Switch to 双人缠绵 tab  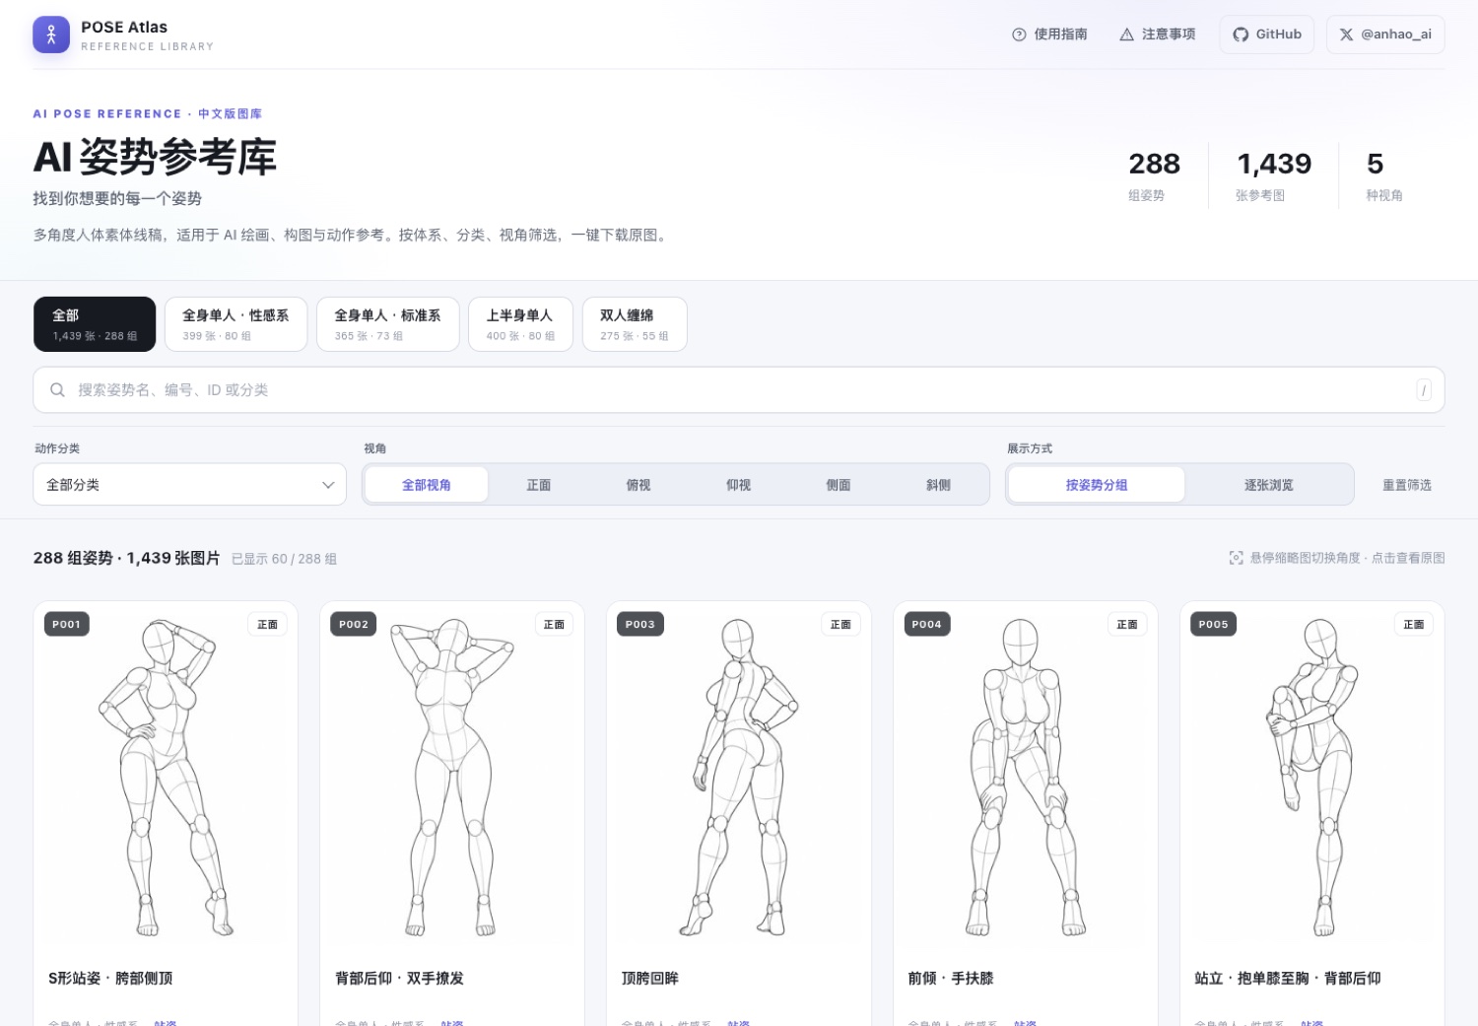pos(635,324)
